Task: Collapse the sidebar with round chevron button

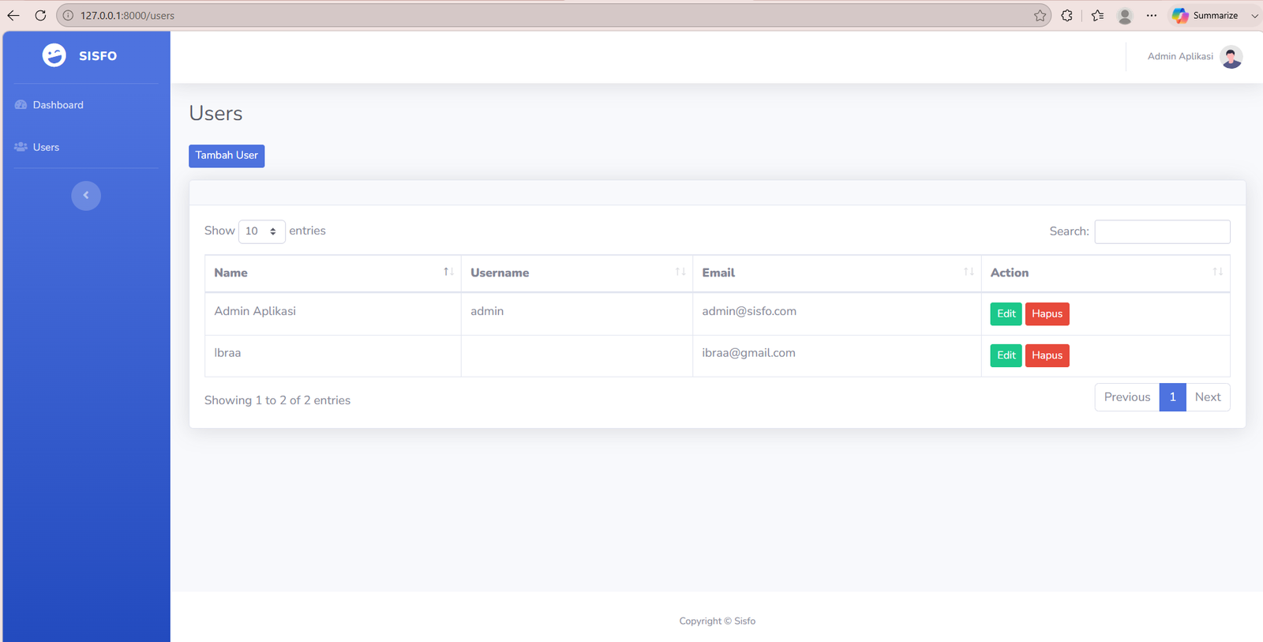Action: coord(86,196)
